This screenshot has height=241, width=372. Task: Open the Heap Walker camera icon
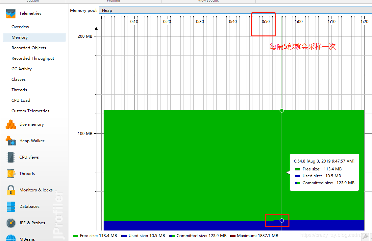pos(11,141)
